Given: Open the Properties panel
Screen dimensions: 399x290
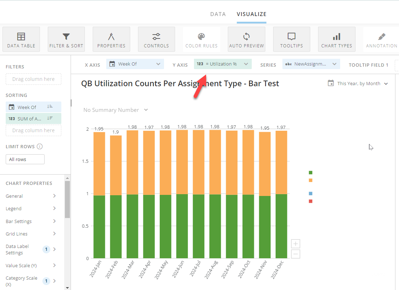Looking at the screenshot, I should point(111,40).
